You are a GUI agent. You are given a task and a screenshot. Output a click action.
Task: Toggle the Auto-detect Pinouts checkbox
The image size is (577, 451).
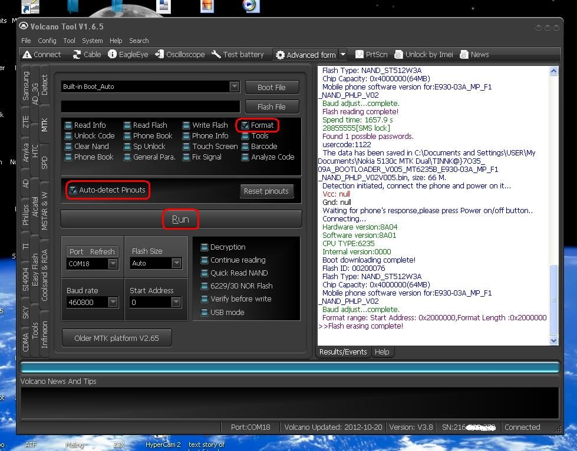73,190
